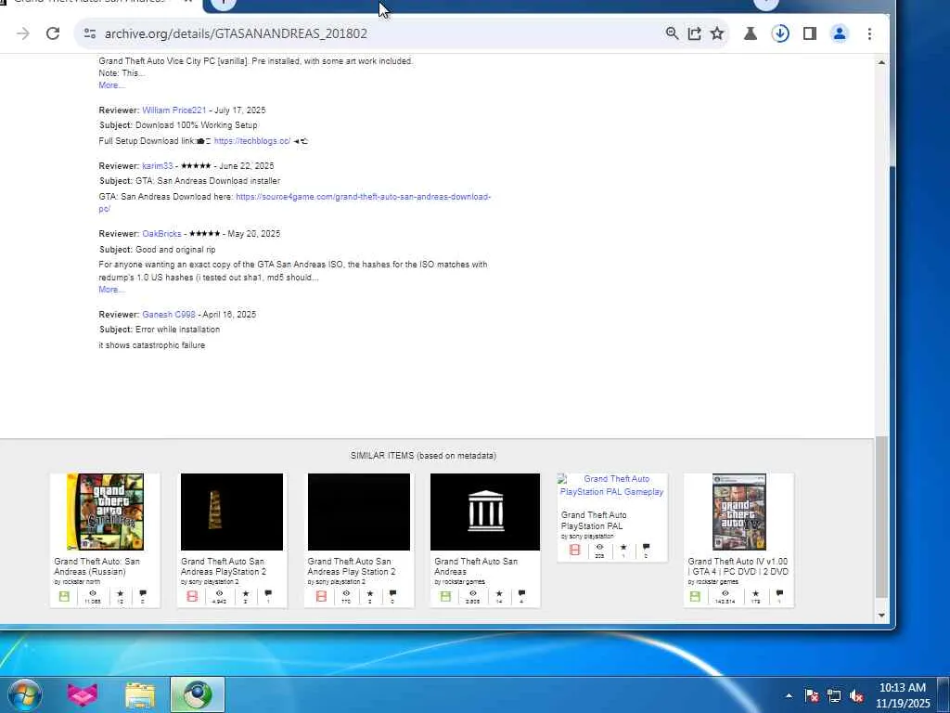Open Grand Theft Auto IV cover thumbnail

pyautogui.click(x=739, y=512)
